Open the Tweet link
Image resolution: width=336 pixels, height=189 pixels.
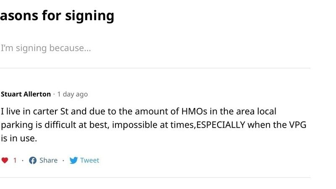coord(89,160)
